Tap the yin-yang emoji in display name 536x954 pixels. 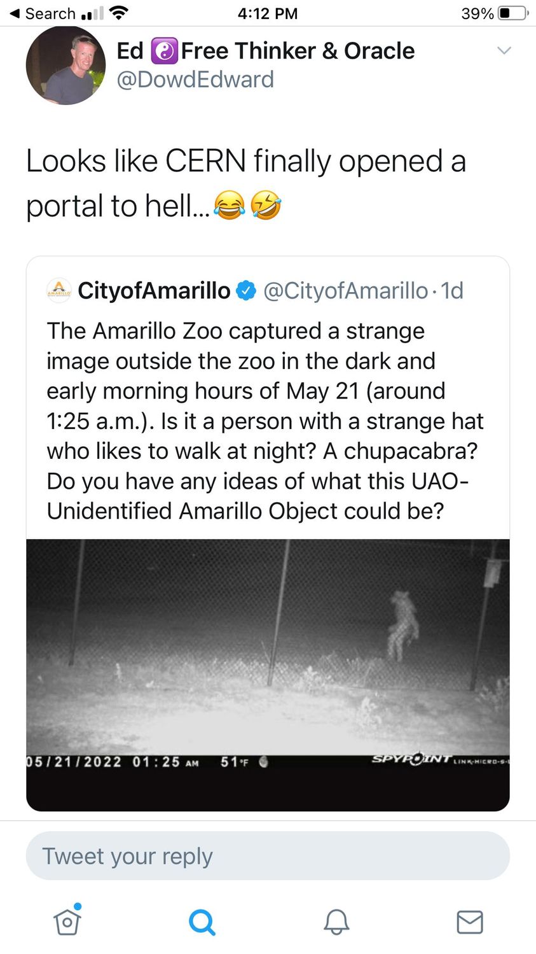pos(164,52)
